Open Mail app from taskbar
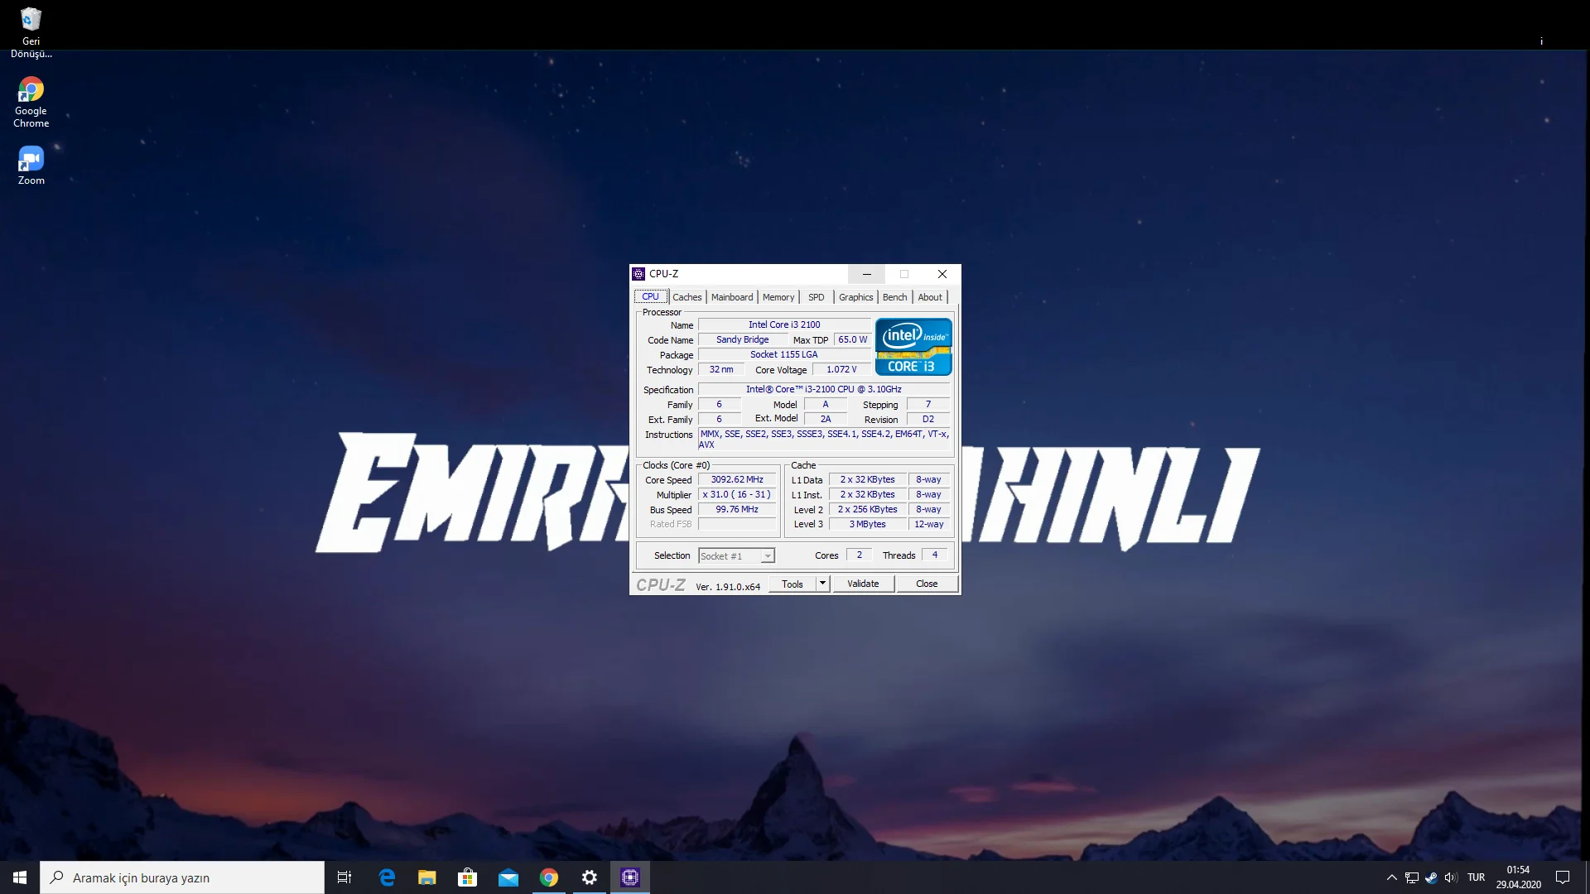Viewport: 1590px width, 894px height. [508, 877]
